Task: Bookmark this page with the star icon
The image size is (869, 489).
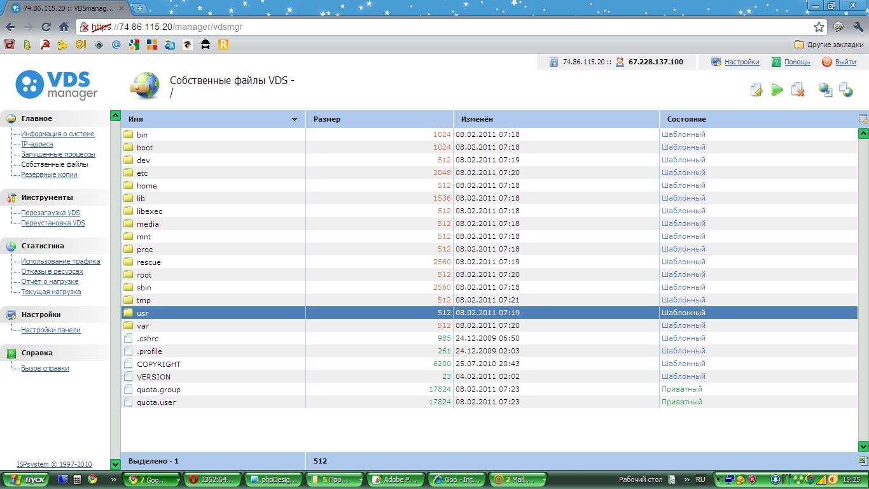Action: tap(819, 27)
